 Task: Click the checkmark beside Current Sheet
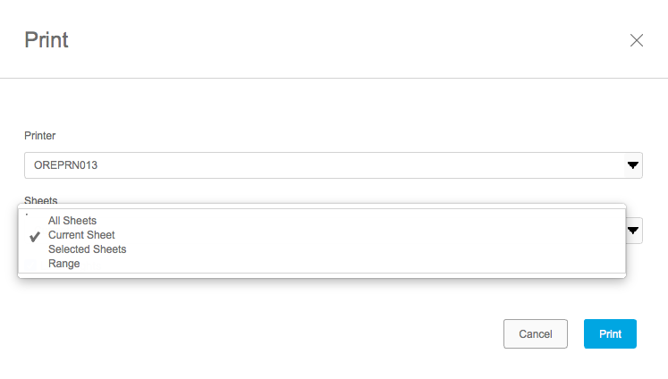pos(35,236)
